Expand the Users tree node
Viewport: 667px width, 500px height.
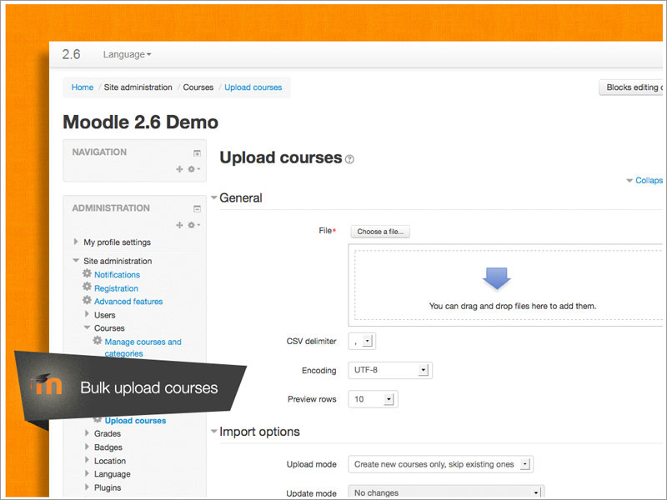point(88,315)
